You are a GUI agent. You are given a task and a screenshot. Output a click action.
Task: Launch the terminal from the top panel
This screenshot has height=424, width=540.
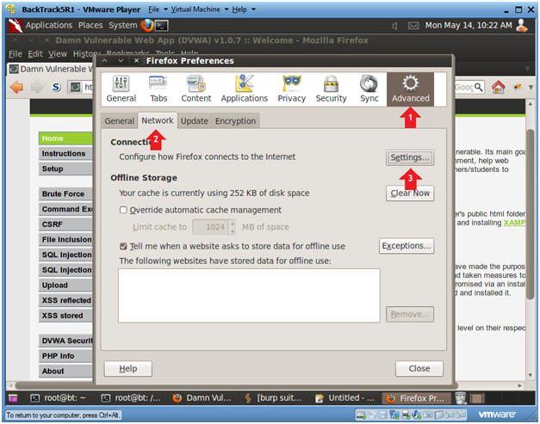(x=162, y=26)
